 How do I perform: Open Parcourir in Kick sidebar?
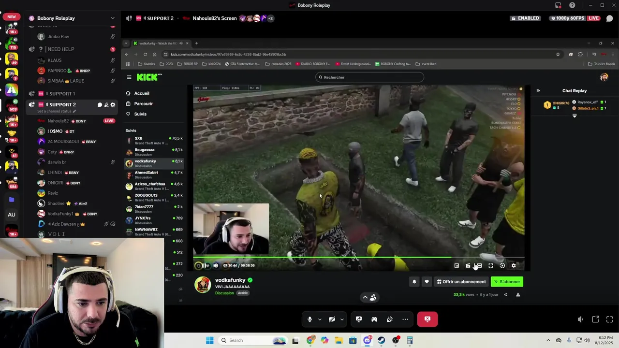tap(143, 103)
